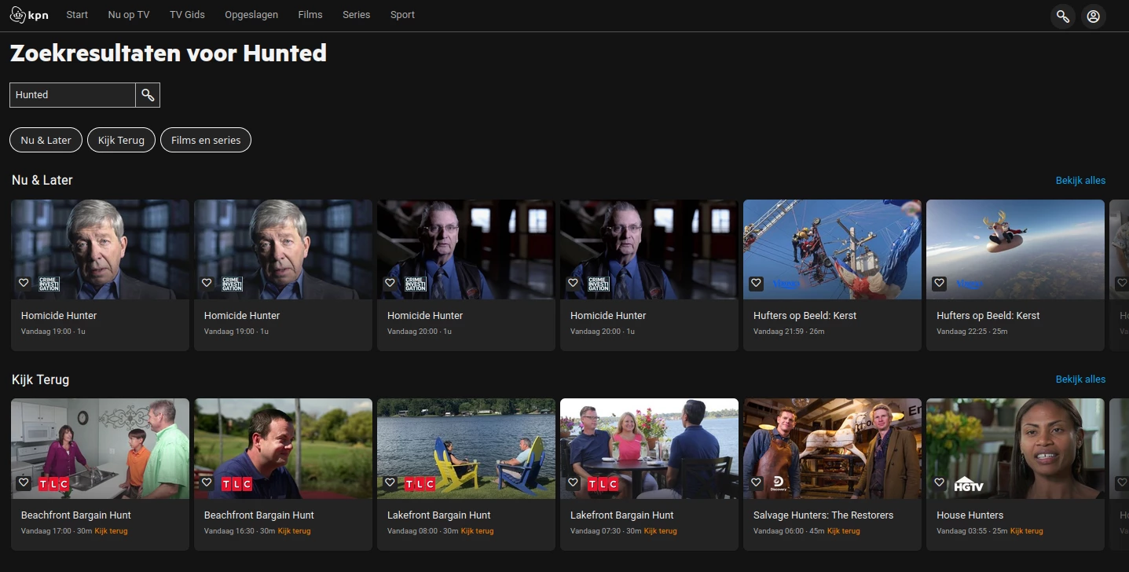Click Kijk terug label on House Hunters card
This screenshot has height=572, width=1129.
point(1026,531)
